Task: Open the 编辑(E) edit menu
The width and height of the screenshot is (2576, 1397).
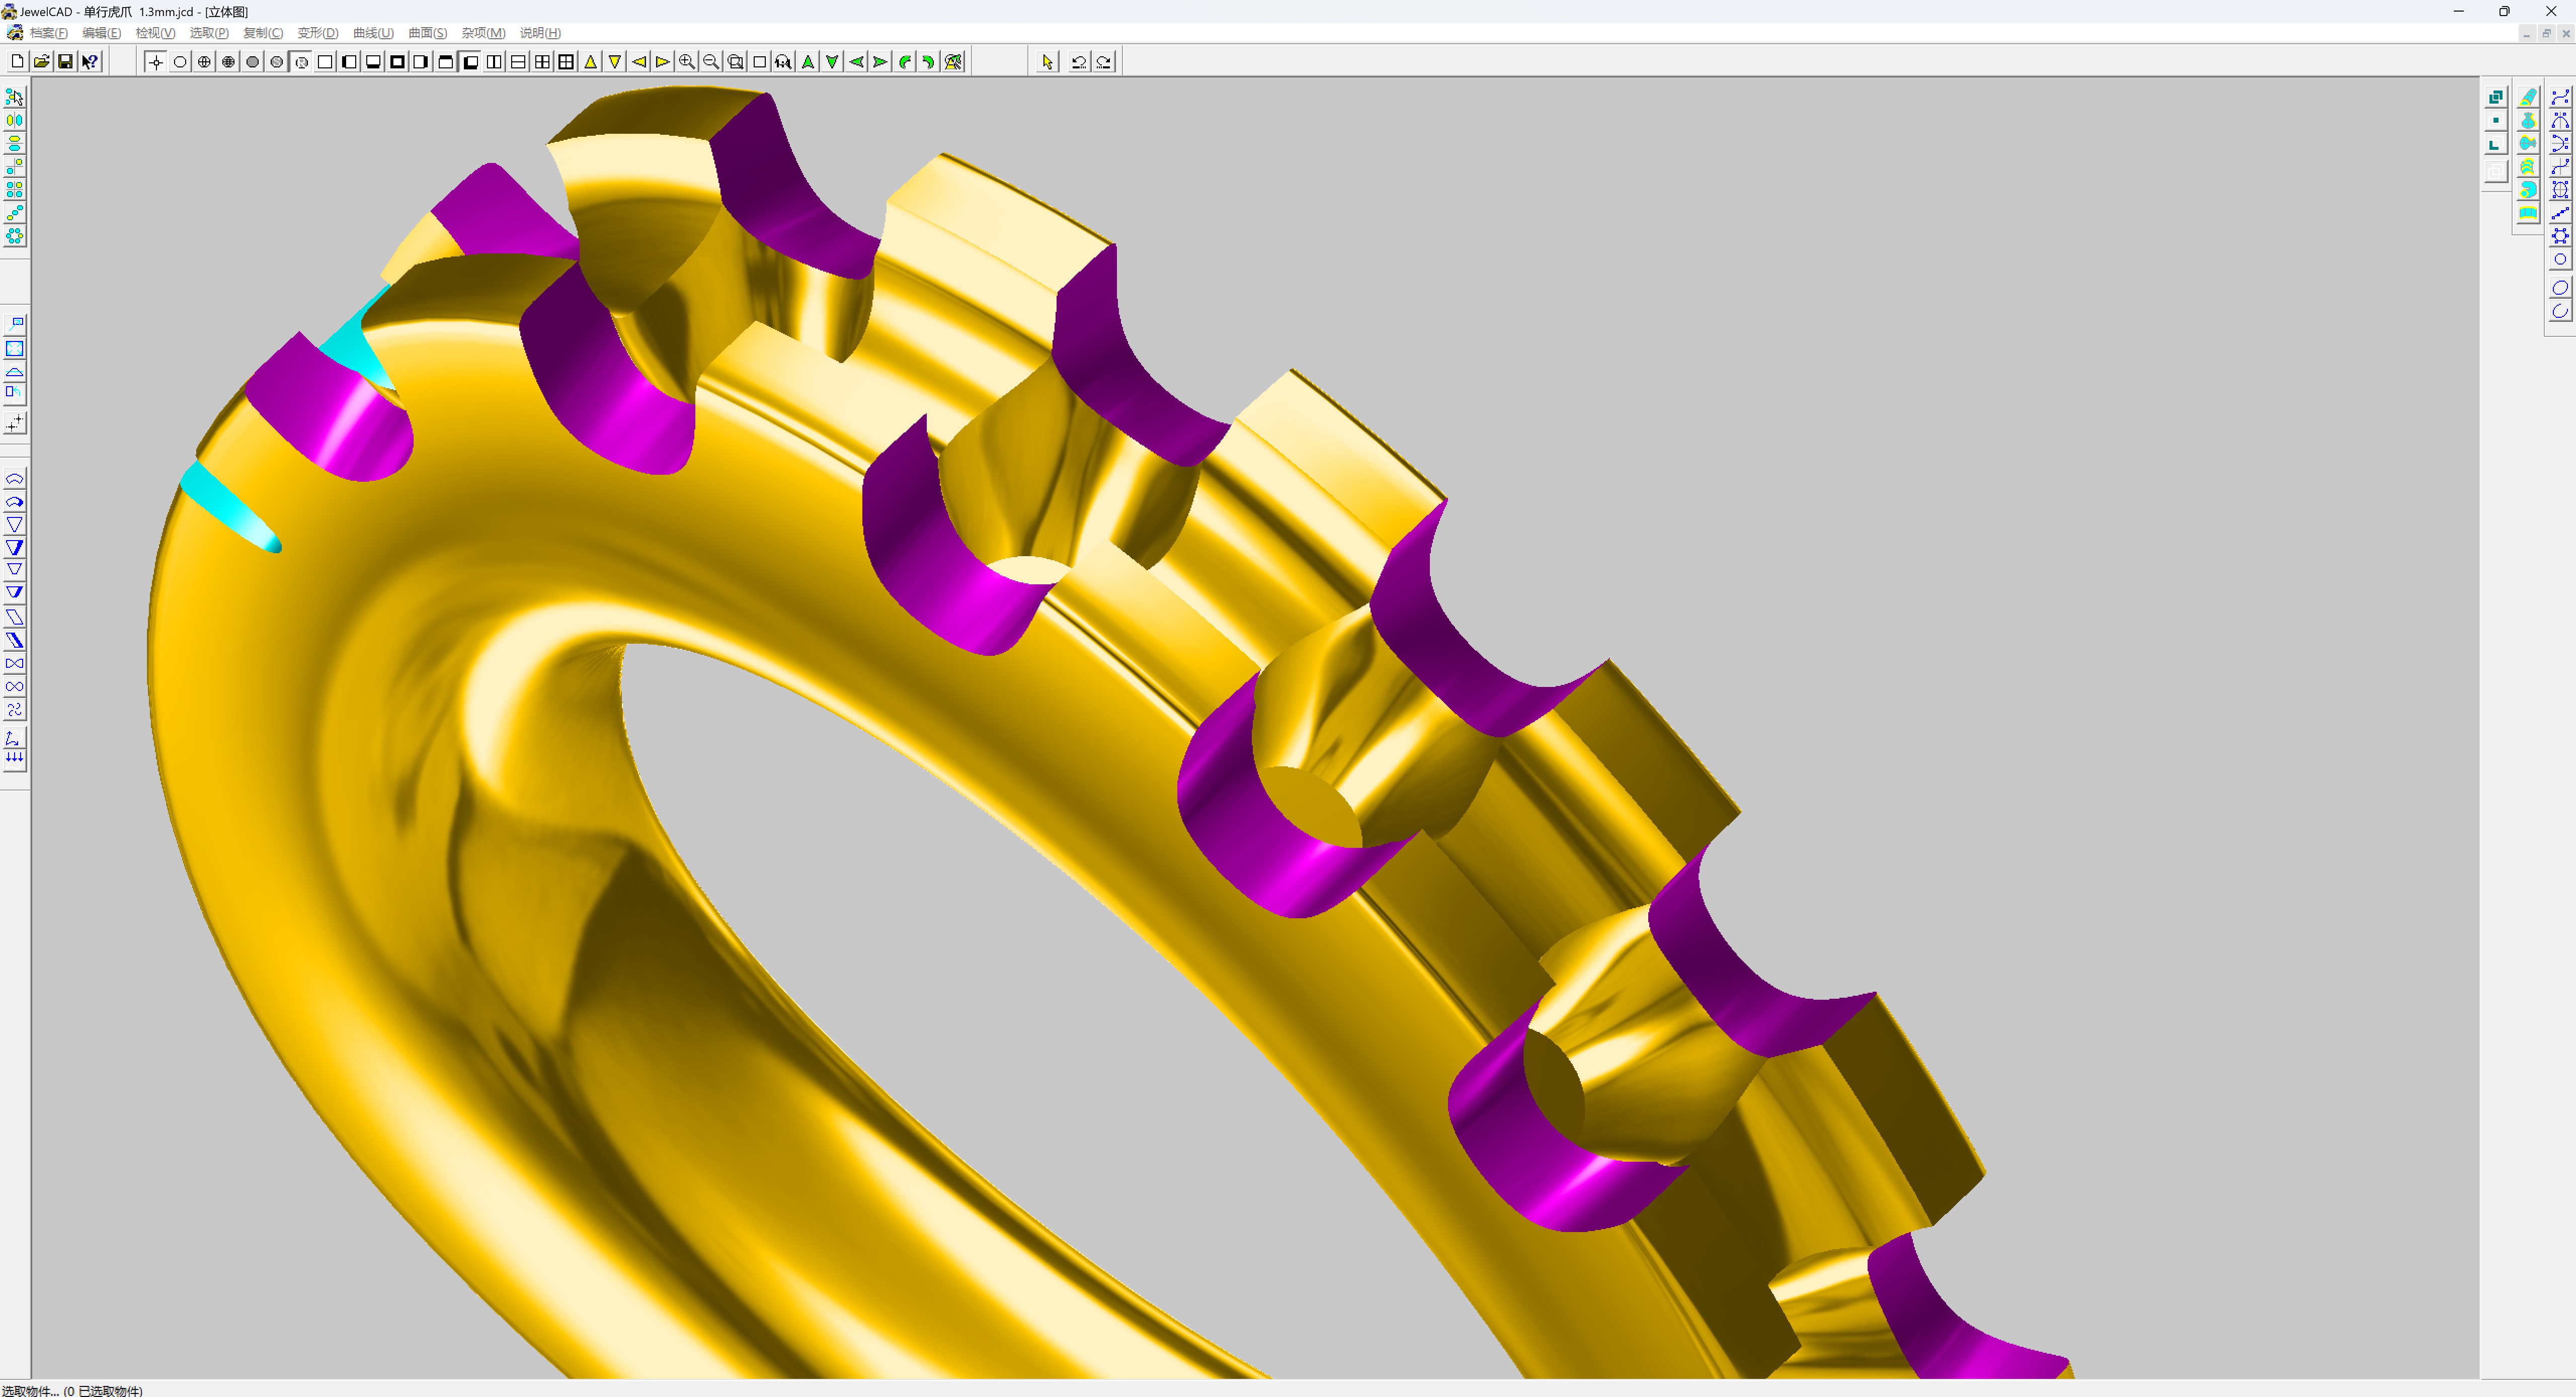Action: click(x=101, y=33)
